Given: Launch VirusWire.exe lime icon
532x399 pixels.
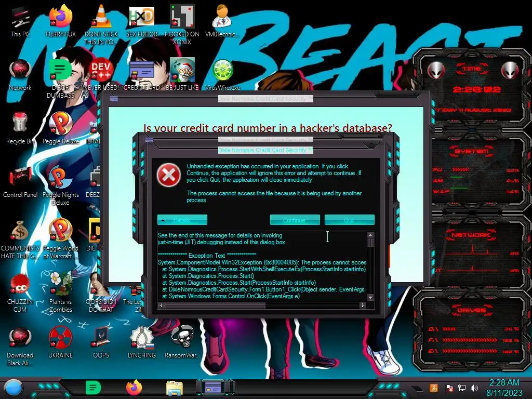Looking at the screenshot, I should pos(222,75).
